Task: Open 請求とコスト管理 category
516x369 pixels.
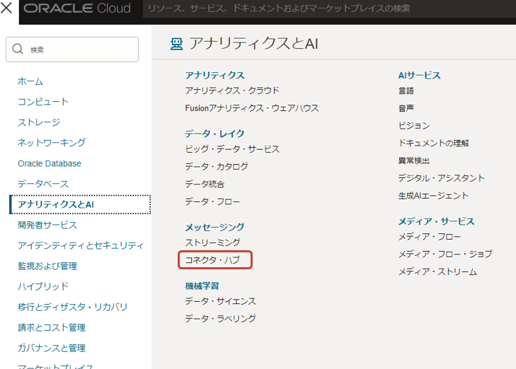Action: 52,327
